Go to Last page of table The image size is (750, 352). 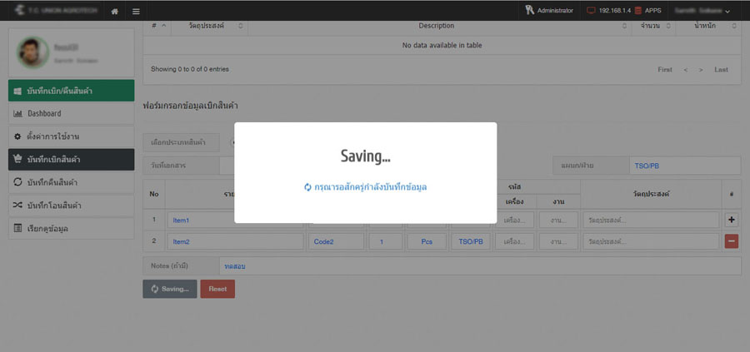pyautogui.click(x=722, y=70)
